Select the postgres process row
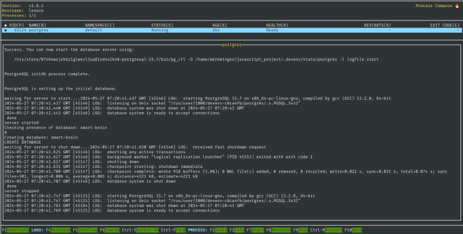Viewport: 463px width, 234px height. point(232,30)
